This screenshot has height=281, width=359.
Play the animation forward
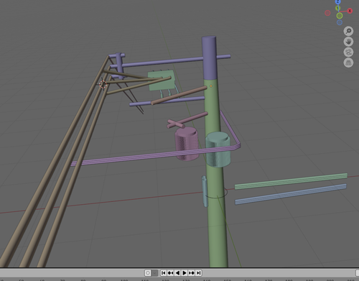click(185, 273)
